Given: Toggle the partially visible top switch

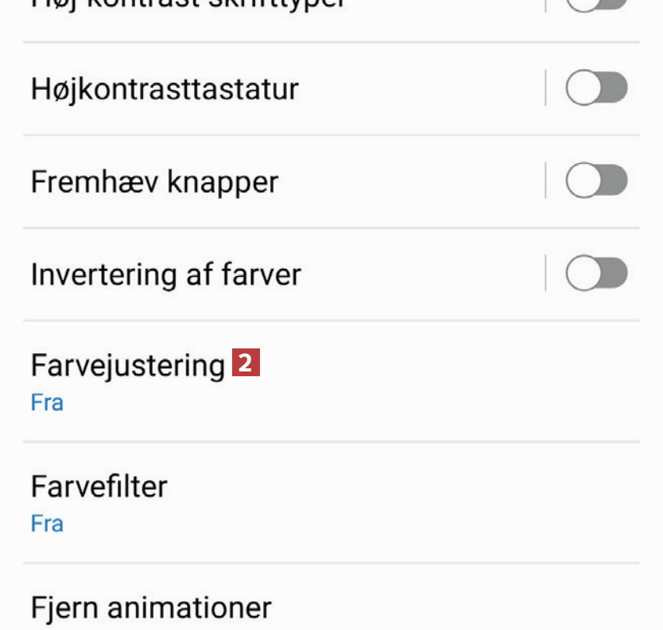Looking at the screenshot, I should coord(596,5).
